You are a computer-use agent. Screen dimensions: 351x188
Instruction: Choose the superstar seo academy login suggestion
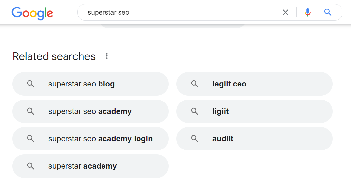point(90,139)
